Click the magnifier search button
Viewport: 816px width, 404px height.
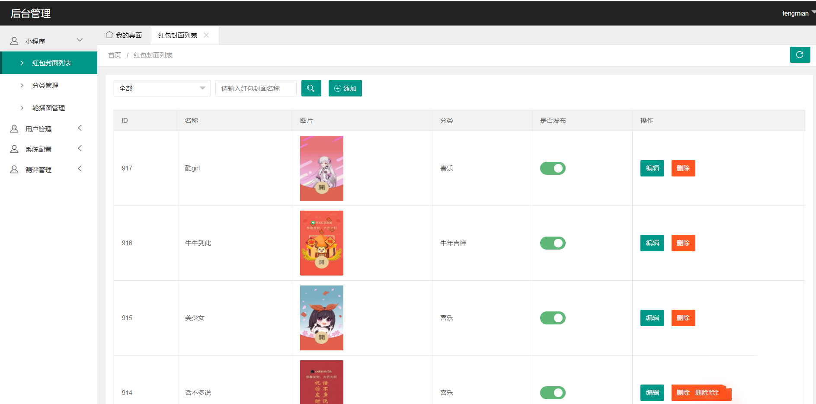click(x=311, y=88)
